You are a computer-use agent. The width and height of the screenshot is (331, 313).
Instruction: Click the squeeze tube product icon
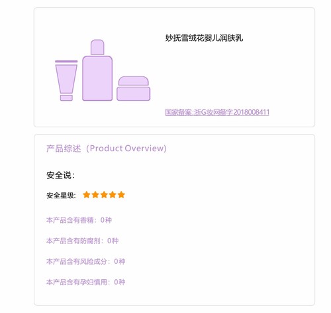66,80
